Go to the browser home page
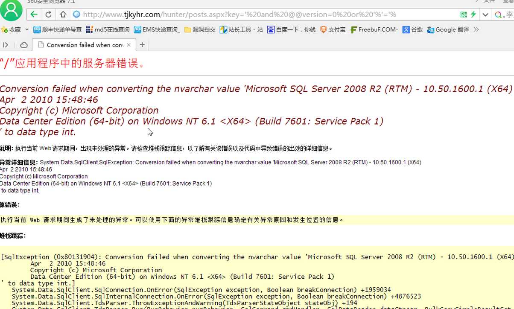 click(x=63, y=15)
